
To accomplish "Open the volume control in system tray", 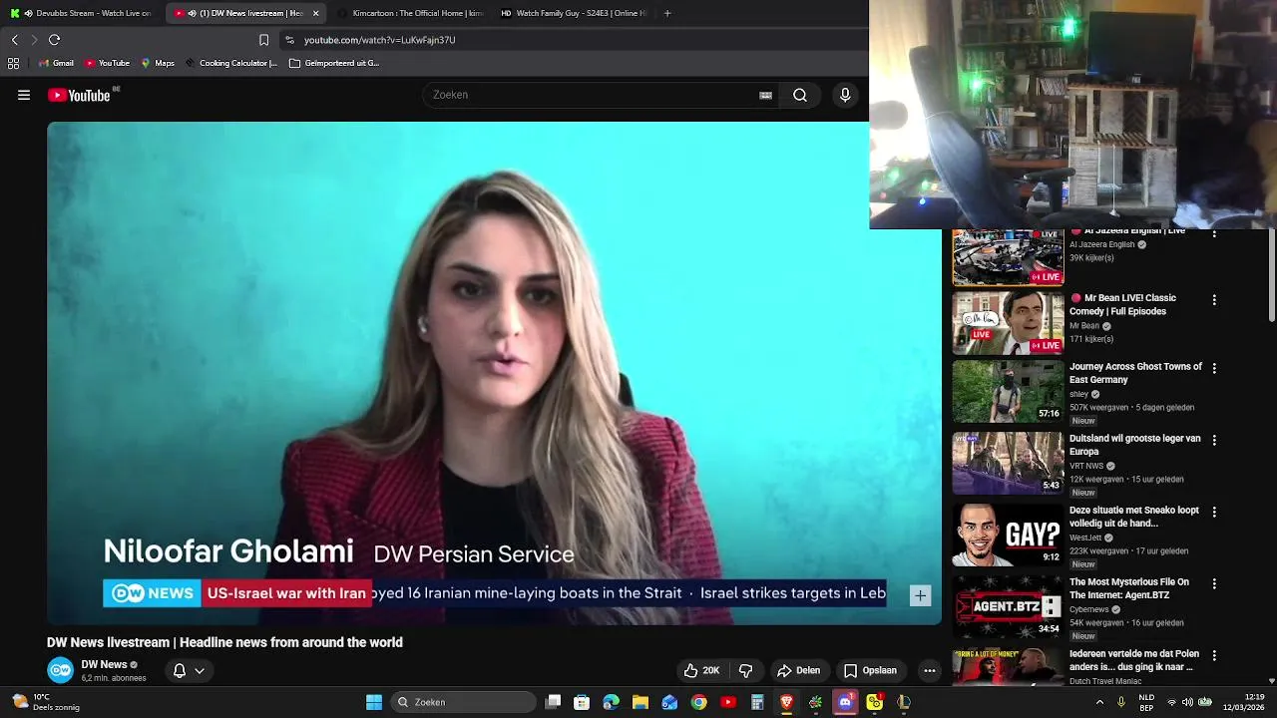I will click(x=1187, y=702).
